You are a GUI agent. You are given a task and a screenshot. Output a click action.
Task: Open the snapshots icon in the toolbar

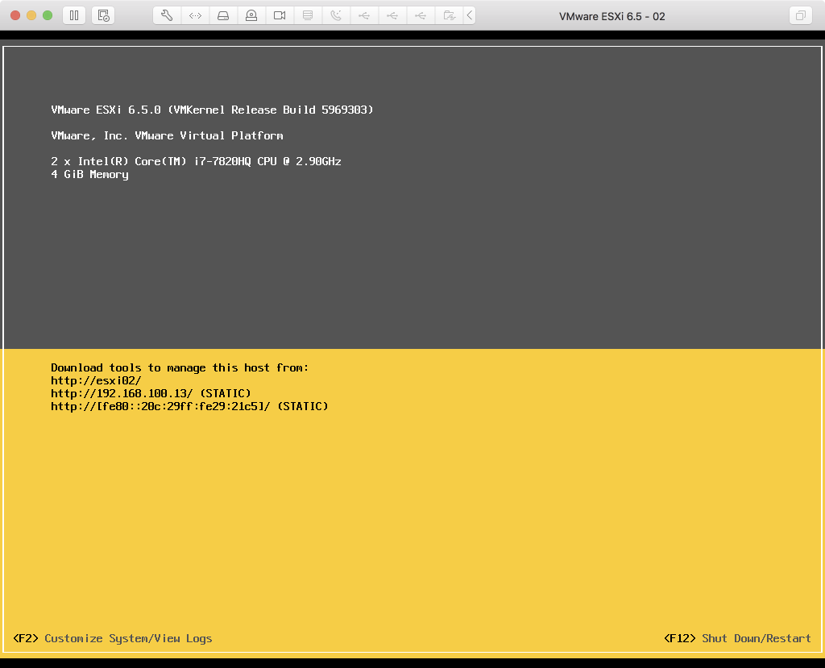(x=102, y=15)
